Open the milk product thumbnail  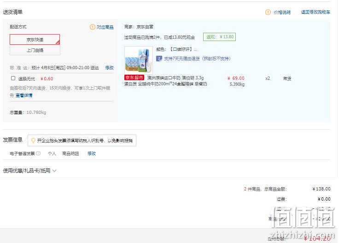click(139, 60)
